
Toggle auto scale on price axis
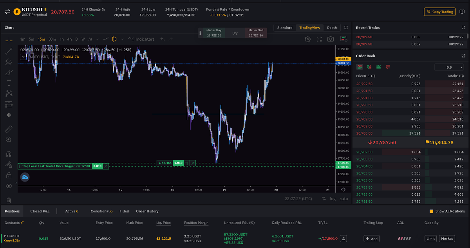pos(343,199)
